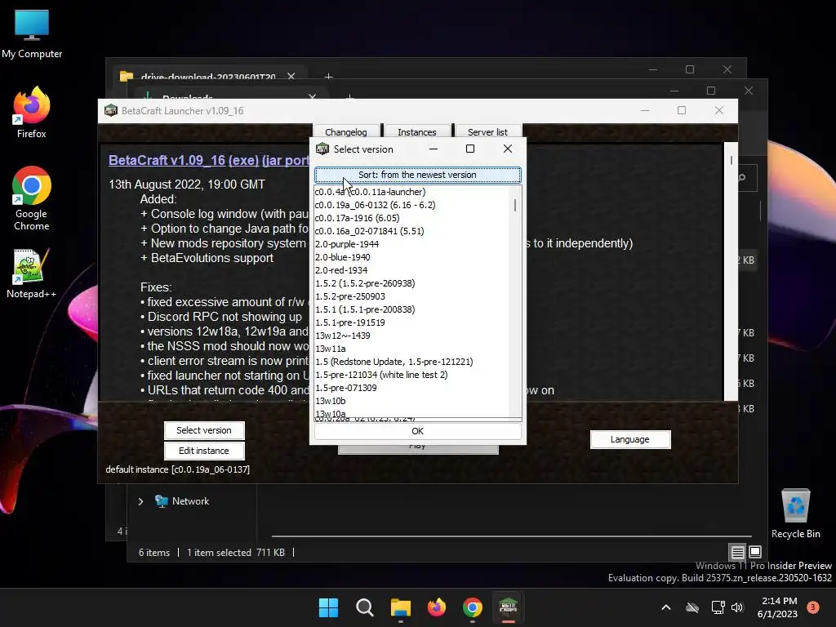
Task: Select version 13w12~-1439
Action: [x=411, y=336]
